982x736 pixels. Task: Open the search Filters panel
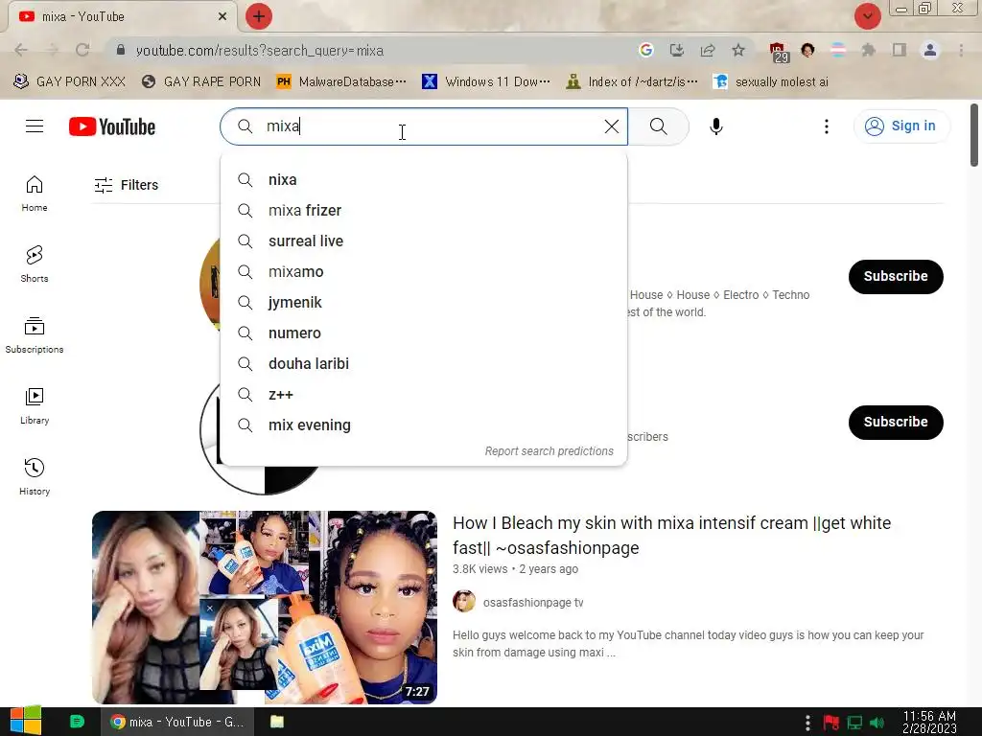click(x=127, y=185)
